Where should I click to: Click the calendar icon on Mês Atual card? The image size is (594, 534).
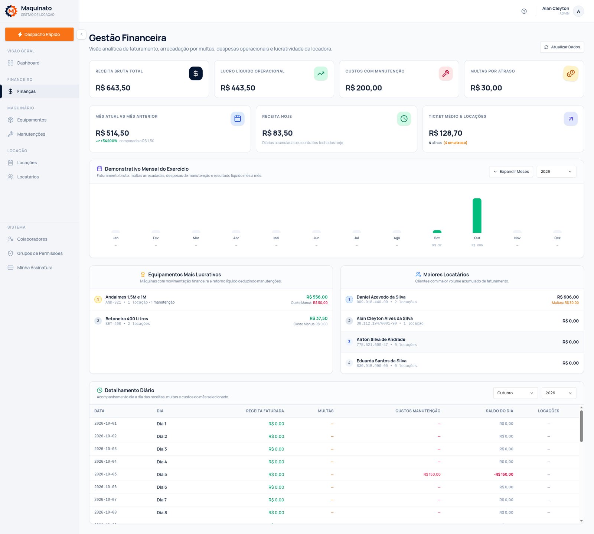tap(238, 119)
